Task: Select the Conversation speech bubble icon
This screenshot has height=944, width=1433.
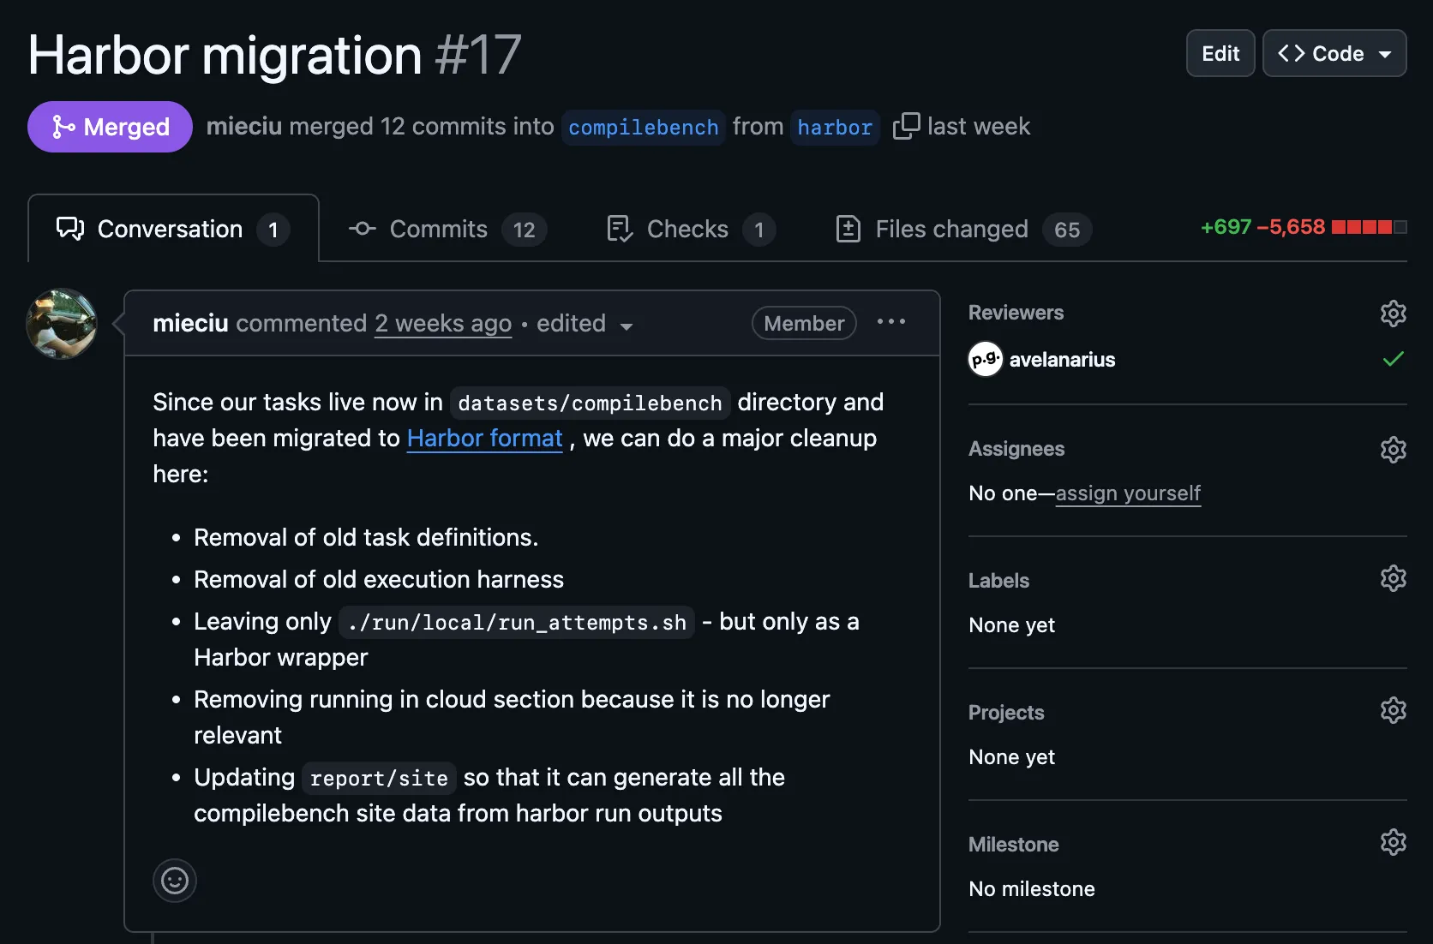Action: (69, 229)
